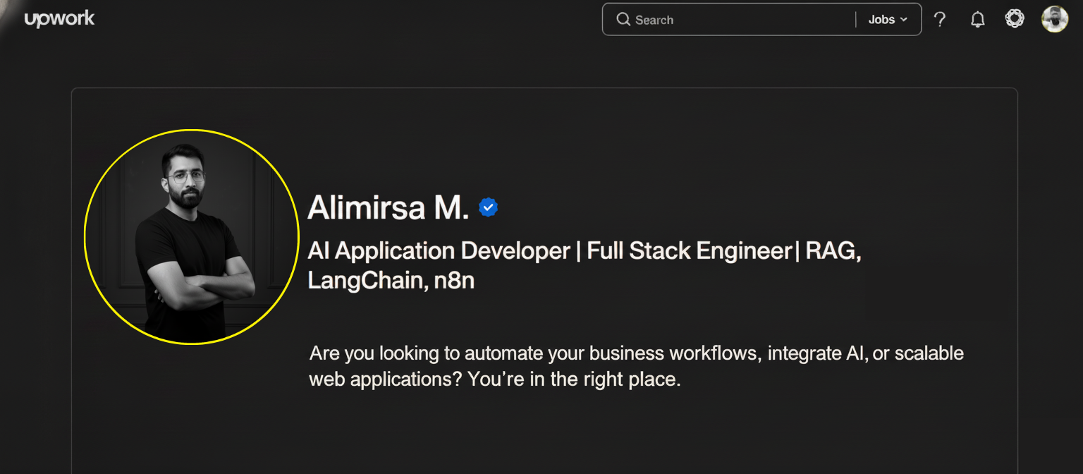Click the Upwork logo in the header
This screenshot has width=1083, height=474.
tap(59, 19)
